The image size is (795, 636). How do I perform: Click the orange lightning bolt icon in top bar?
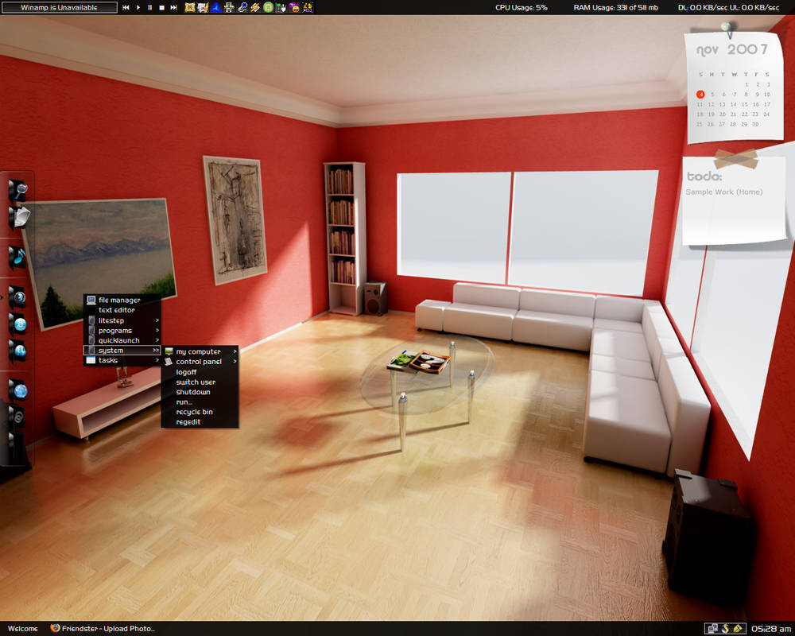click(255, 8)
